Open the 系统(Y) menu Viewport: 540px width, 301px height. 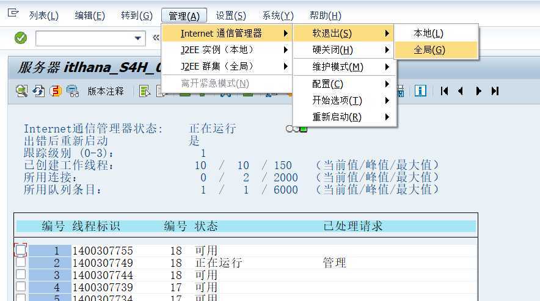click(x=278, y=16)
